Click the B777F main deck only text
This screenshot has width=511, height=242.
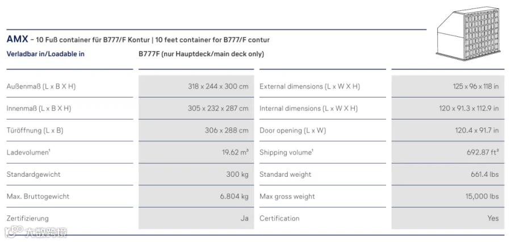201,54
